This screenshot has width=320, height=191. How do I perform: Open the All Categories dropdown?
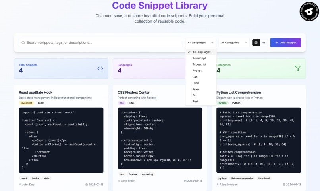coord(234,43)
